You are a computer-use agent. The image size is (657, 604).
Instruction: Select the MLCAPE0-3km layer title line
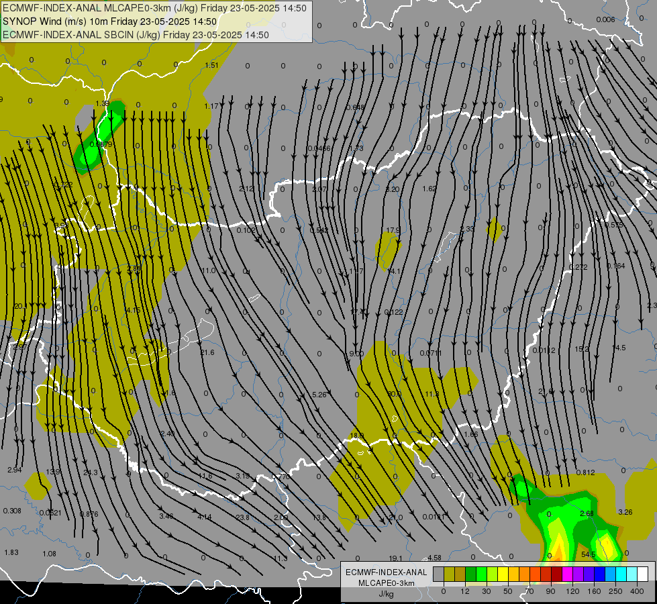click(154, 8)
